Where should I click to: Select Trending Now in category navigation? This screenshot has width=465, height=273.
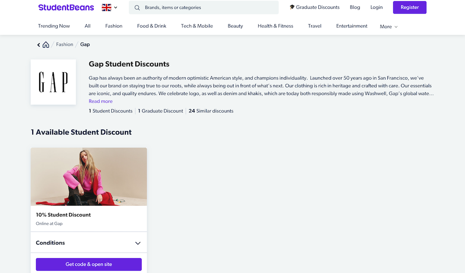54,26
